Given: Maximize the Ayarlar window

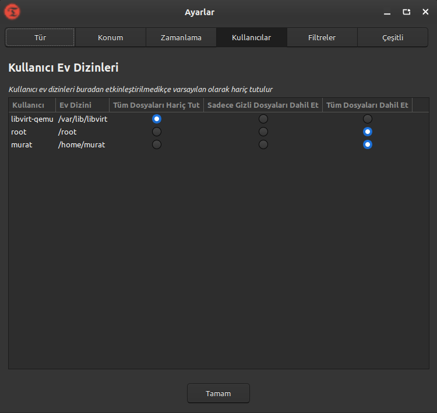Looking at the screenshot, I should pyautogui.click(x=406, y=12).
